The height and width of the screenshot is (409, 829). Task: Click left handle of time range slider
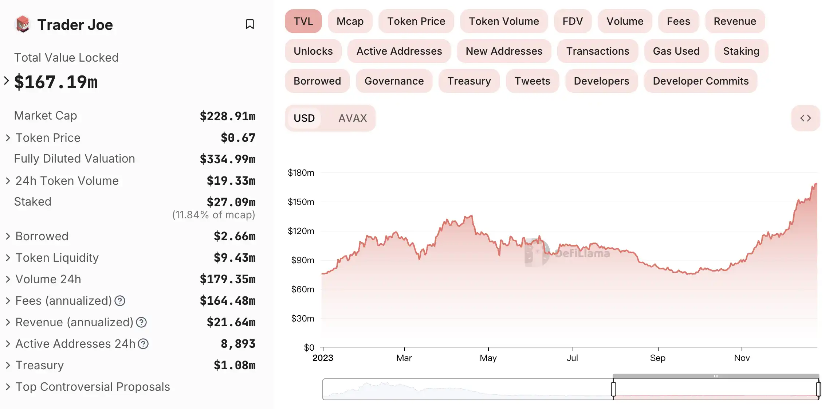tap(613, 389)
